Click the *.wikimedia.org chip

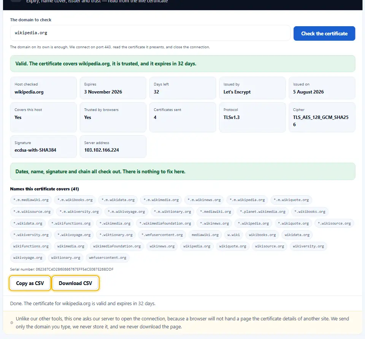tap(115, 223)
